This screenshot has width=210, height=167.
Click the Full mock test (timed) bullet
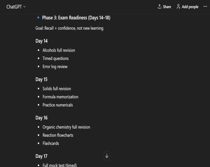(x=60, y=165)
